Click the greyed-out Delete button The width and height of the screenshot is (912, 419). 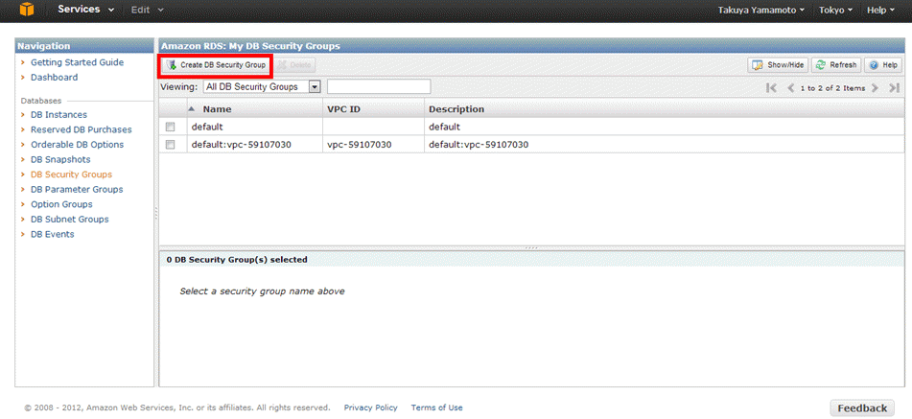[x=294, y=65]
